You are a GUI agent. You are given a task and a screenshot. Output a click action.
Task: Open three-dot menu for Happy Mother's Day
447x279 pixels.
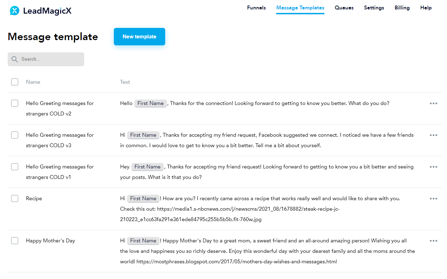click(x=433, y=241)
